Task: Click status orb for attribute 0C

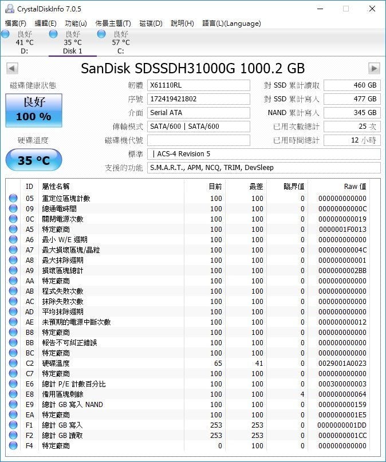Action: 13,219
